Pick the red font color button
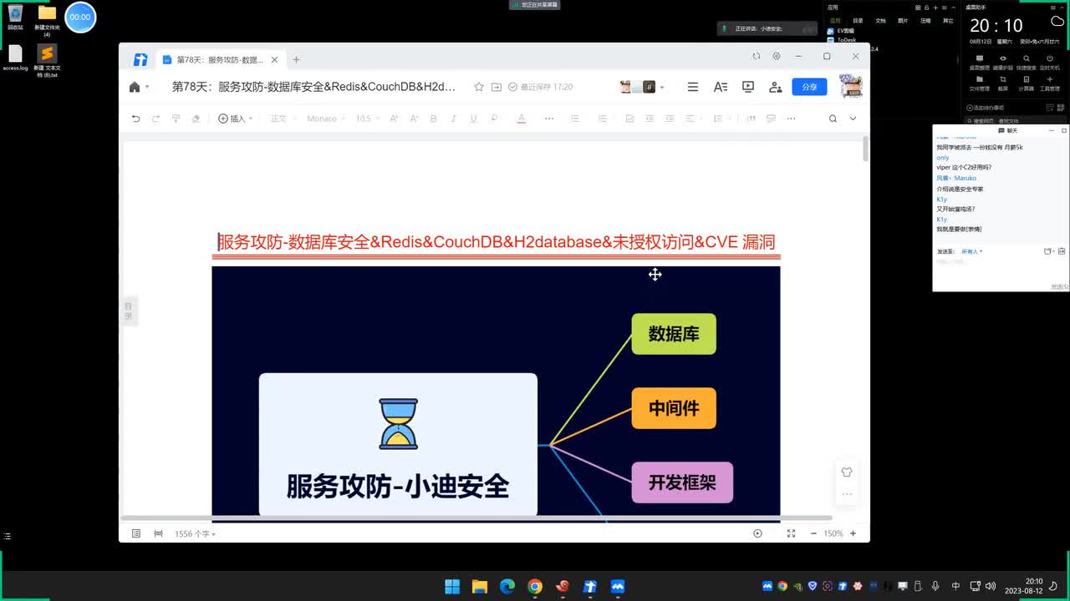Viewport: 1070px width, 601px height. (521, 119)
